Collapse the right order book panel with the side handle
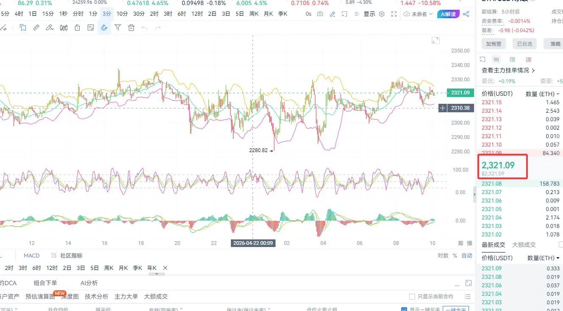563x311 pixels. [474, 194]
